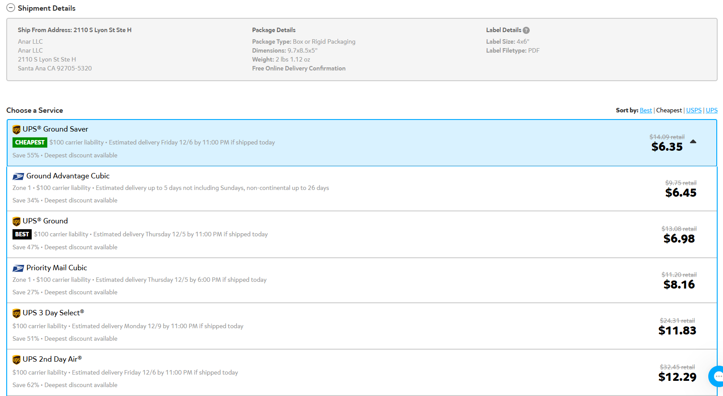The height and width of the screenshot is (396, 723).
Task: Click the $11.83 3 Day Select price
Action: tap(677, 330)
